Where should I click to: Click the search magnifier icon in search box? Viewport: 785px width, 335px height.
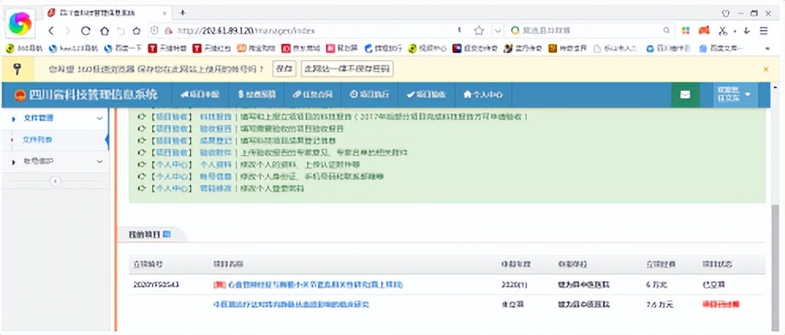tap(666, 30)
